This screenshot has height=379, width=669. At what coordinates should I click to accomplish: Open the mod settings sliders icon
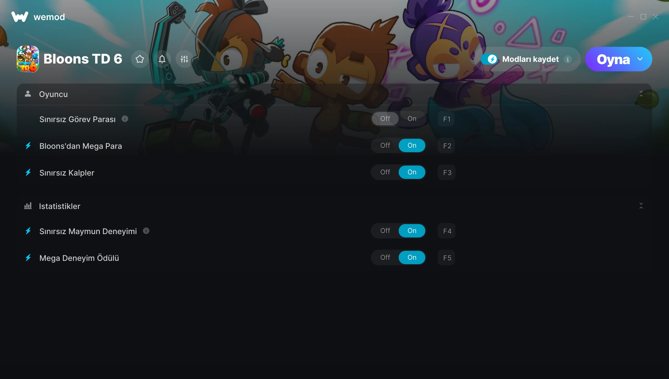click(184, 59)
